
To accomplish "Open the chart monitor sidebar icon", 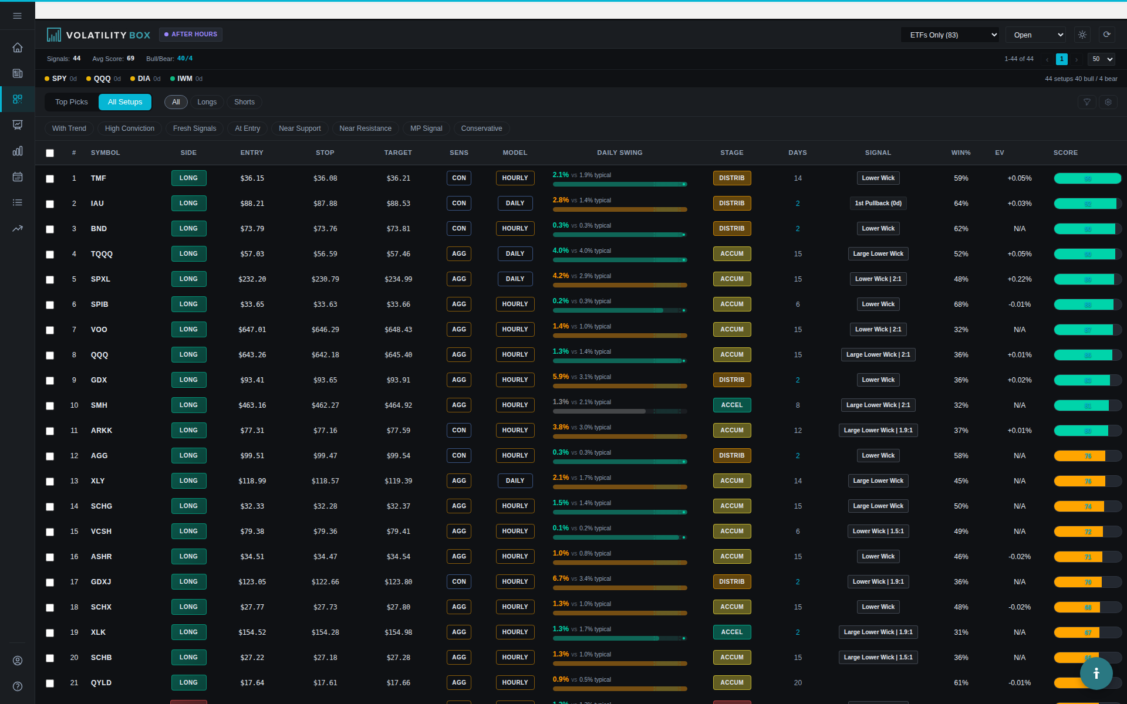I will (x=18, y=125).
